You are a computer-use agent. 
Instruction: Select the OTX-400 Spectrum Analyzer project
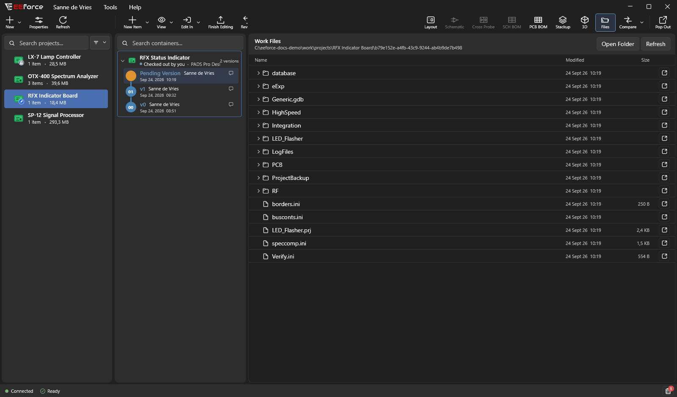tap(56, 79)
